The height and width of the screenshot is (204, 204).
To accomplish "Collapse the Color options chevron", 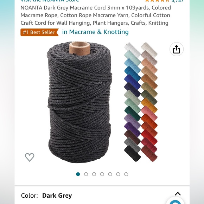I will (178, 194).
